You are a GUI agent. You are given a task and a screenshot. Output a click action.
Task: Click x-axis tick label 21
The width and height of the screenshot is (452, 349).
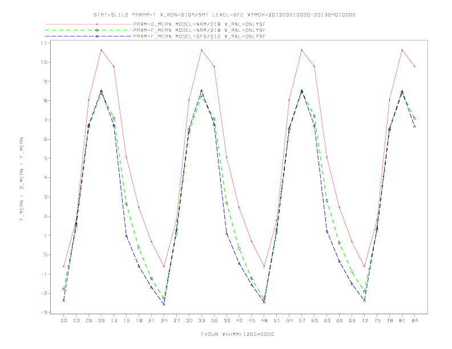[151, 320]
